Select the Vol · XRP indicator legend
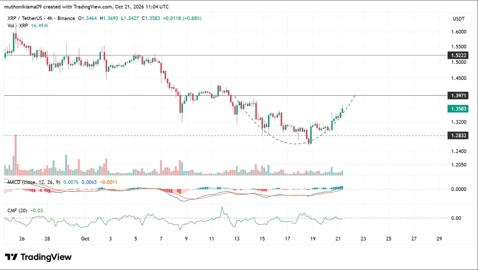The height and width of the screenshot is (270, 478). point(18,26)
